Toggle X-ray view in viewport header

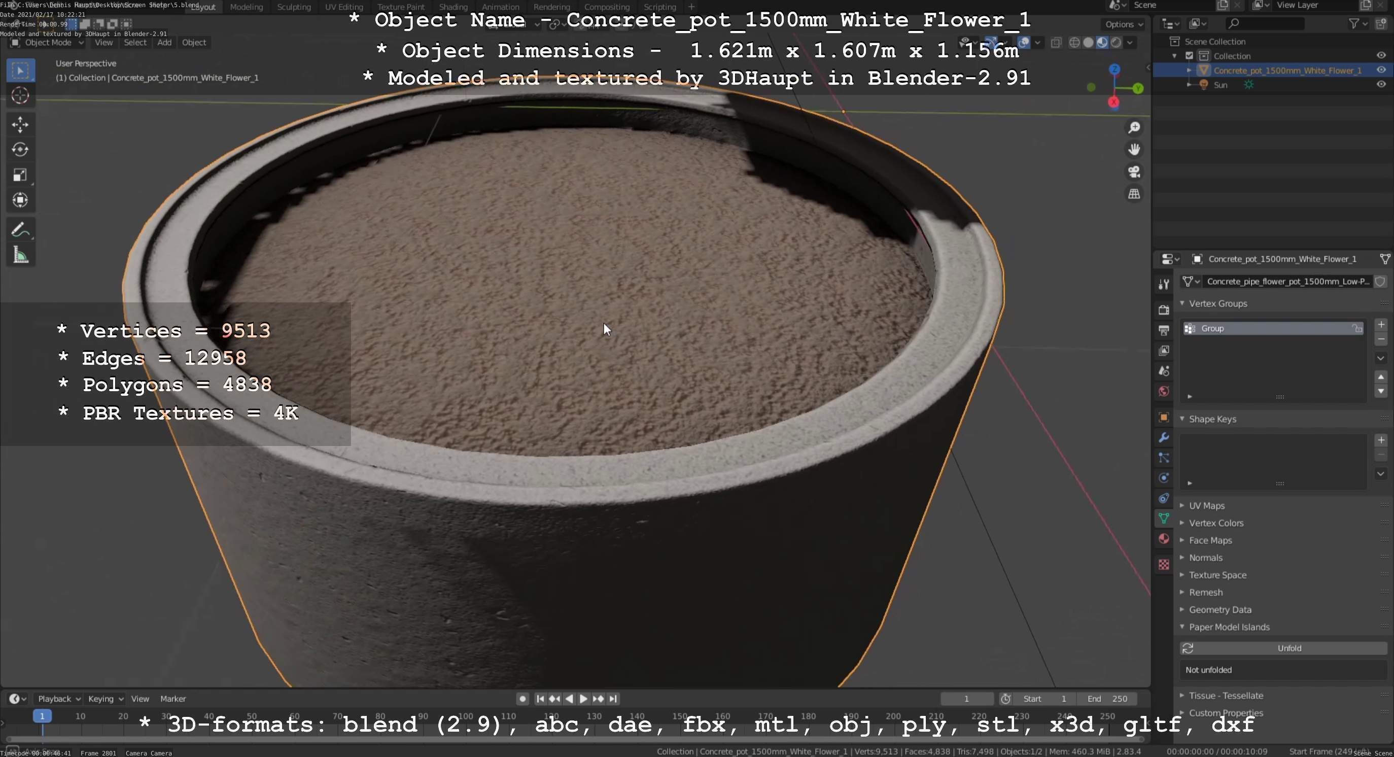coord(1056,43)
